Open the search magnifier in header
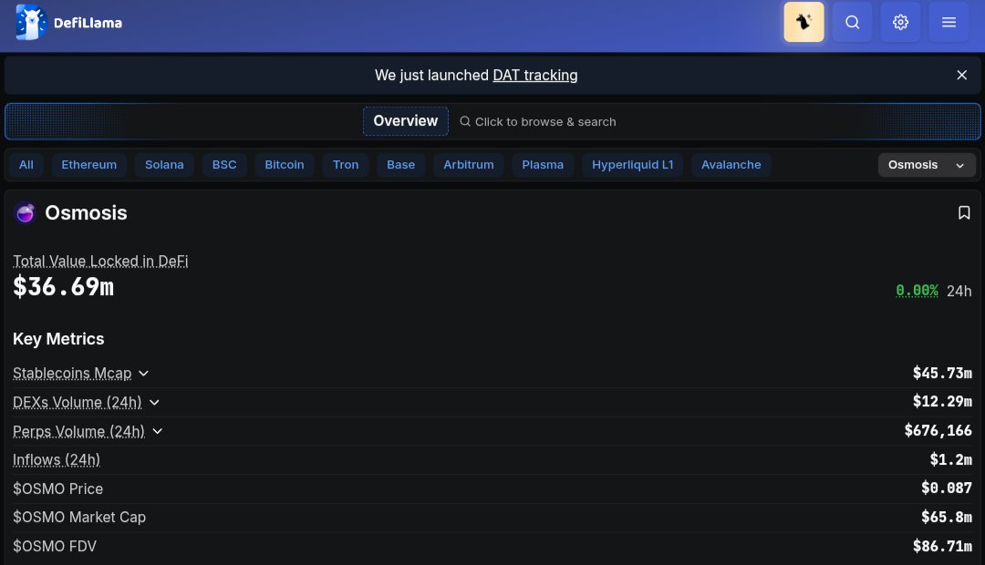The image size is (985, 565). [852, 22]
